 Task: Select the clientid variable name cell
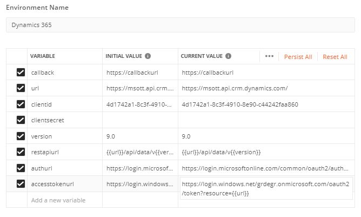pyautogui.click(x=65, y=104)
